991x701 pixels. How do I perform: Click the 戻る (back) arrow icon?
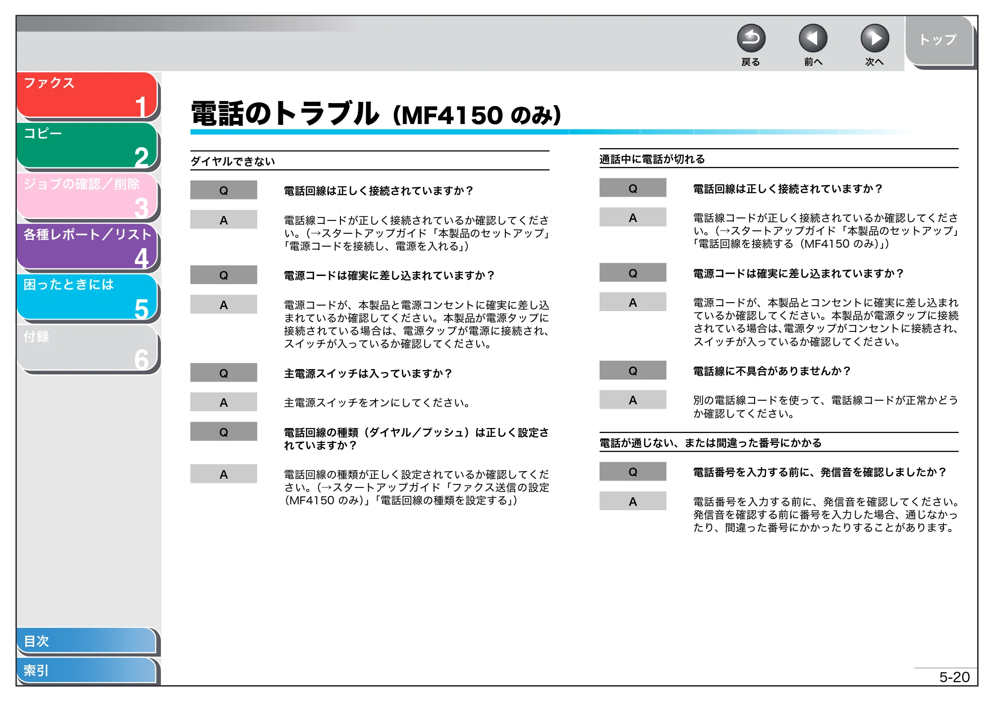751,39
